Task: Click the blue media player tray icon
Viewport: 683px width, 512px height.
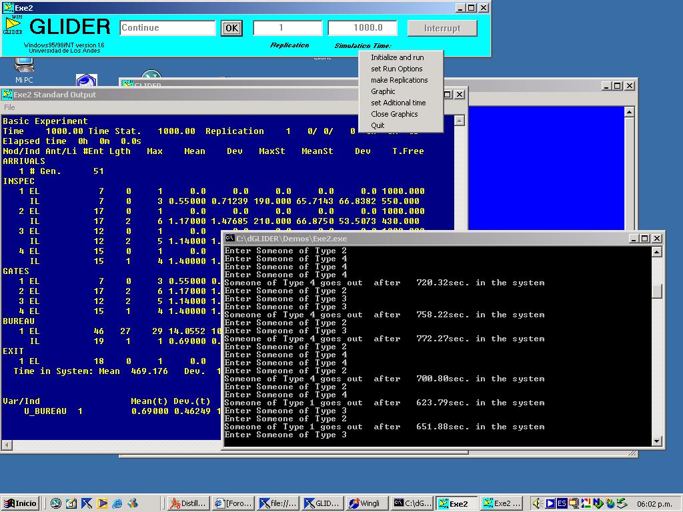Action: point(550,503)
